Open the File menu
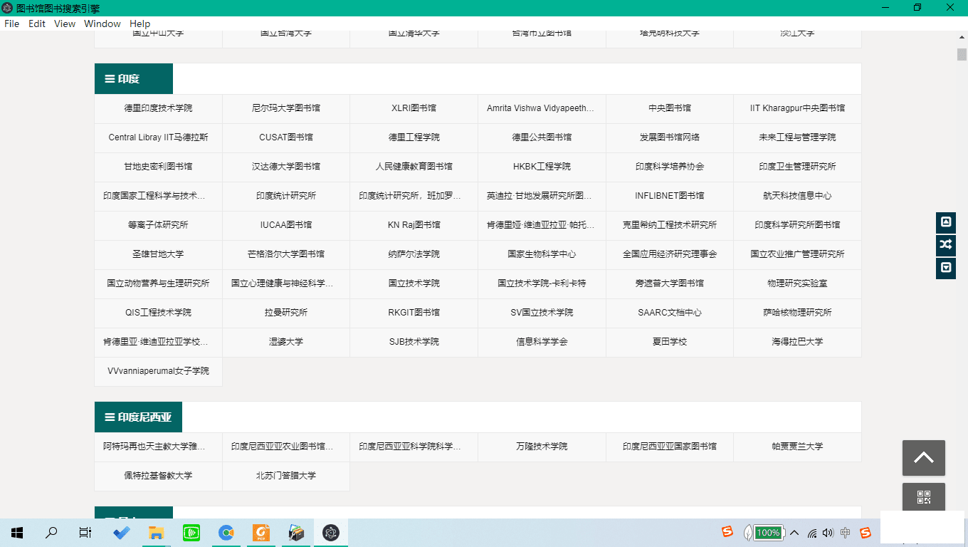This screenshot has width=968, height=547. tap(12, 24)
